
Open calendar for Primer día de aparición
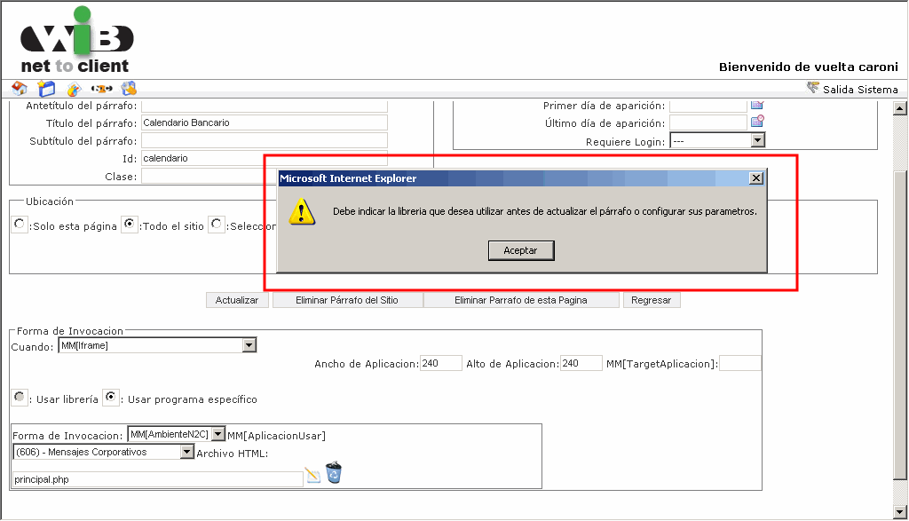[757, 105]
